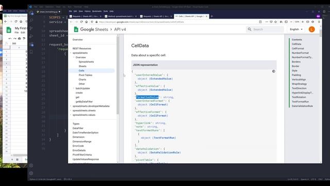Image resolution: width=330 pixels, height=186 pixels.
Task: Open VS Code Extensions view
Action: [x=31, y=44]
